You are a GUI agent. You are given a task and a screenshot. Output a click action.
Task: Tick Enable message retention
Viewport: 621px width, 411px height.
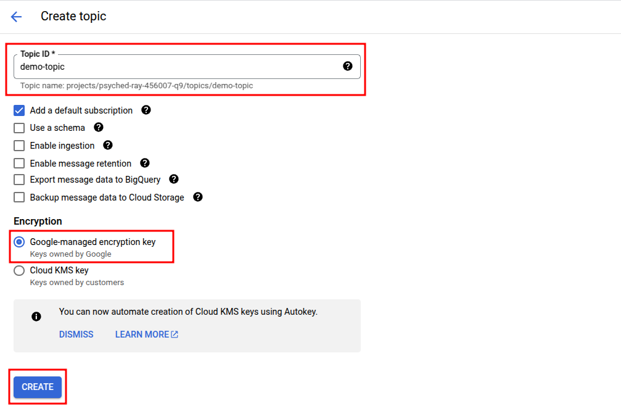(x=19, y=164)
